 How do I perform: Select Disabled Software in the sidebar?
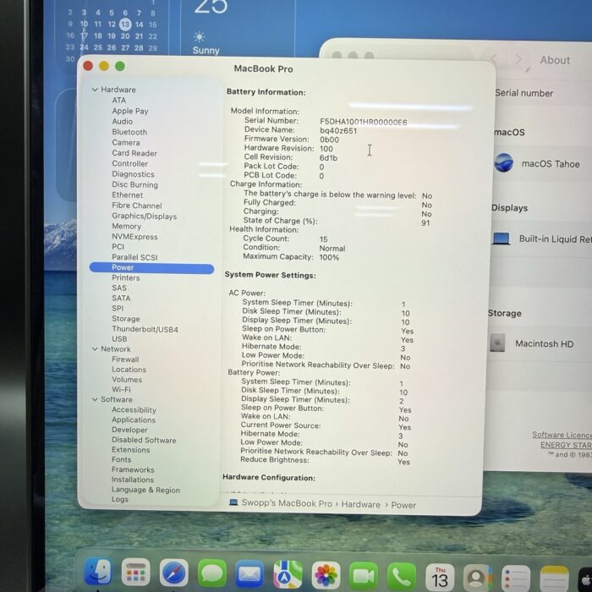pyautogui.click(x=144, y=440)
